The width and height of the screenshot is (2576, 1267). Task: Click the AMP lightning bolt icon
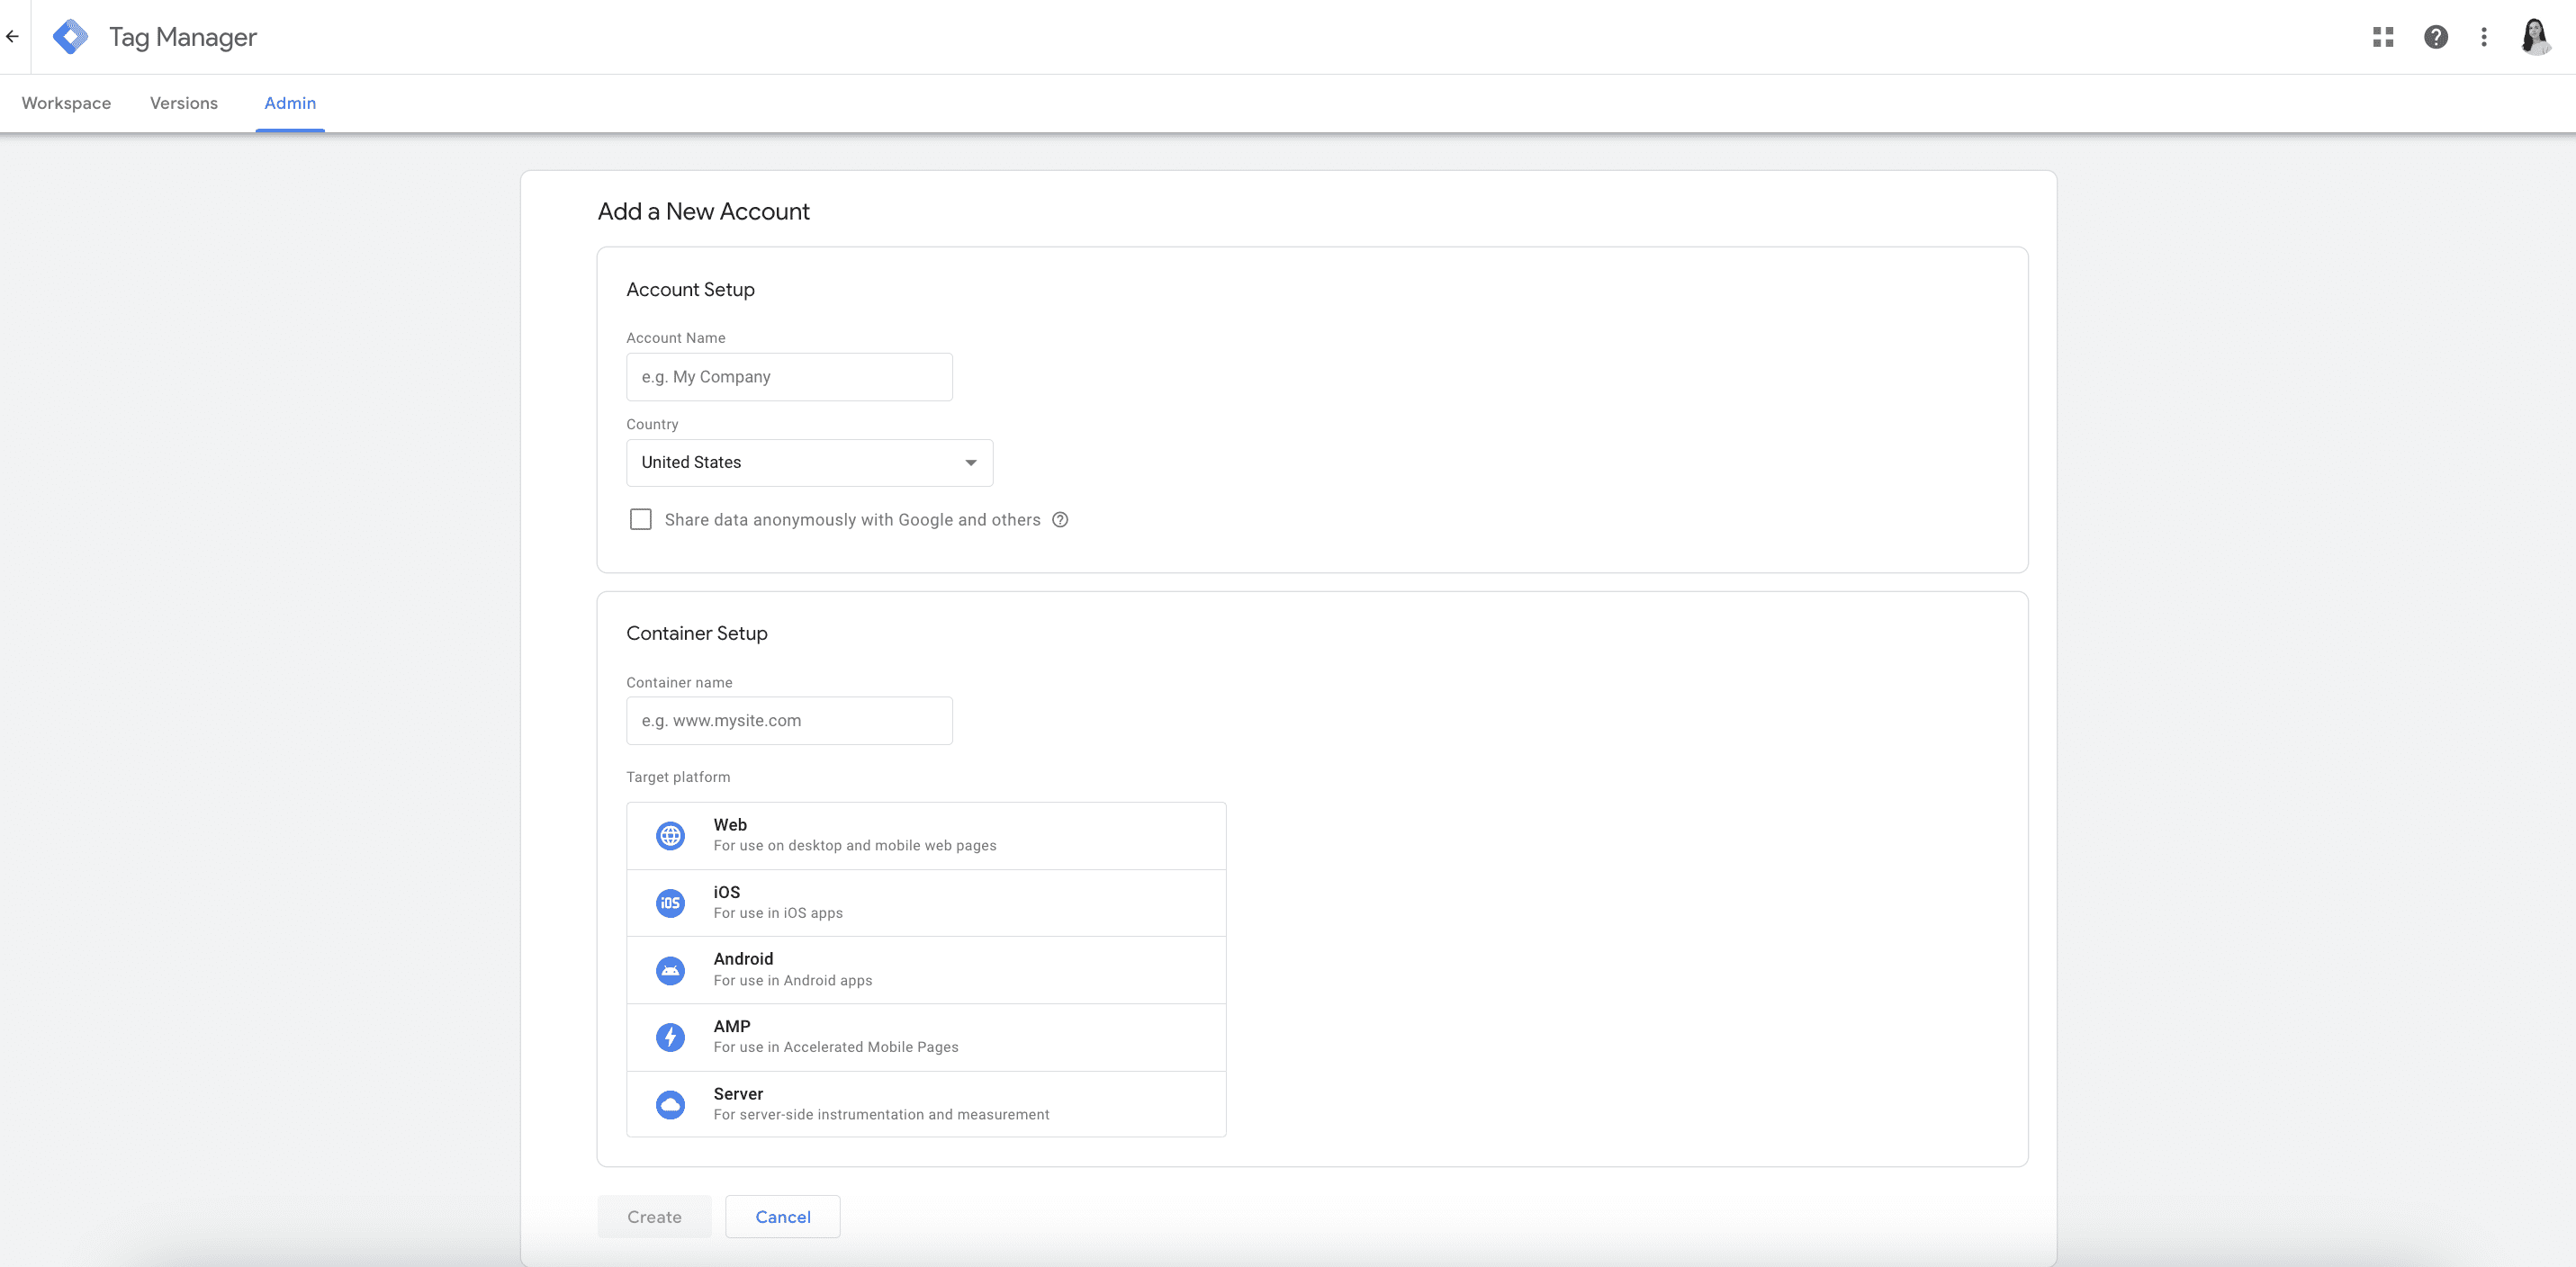point(670,1037)
